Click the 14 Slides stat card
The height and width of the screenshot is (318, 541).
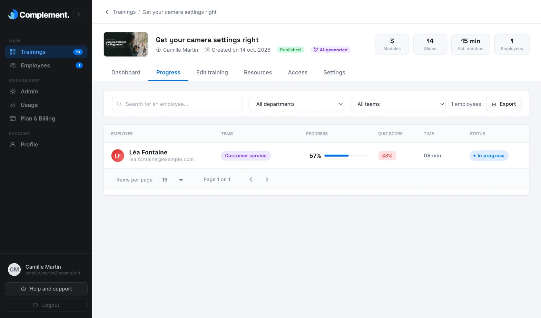(430, 44)
